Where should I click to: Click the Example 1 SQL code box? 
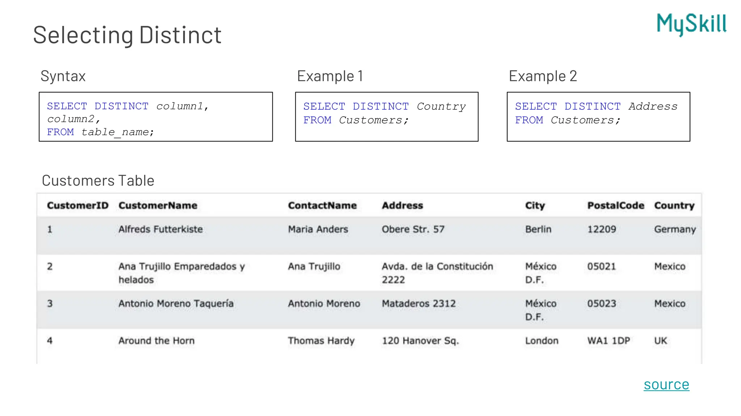386,117
